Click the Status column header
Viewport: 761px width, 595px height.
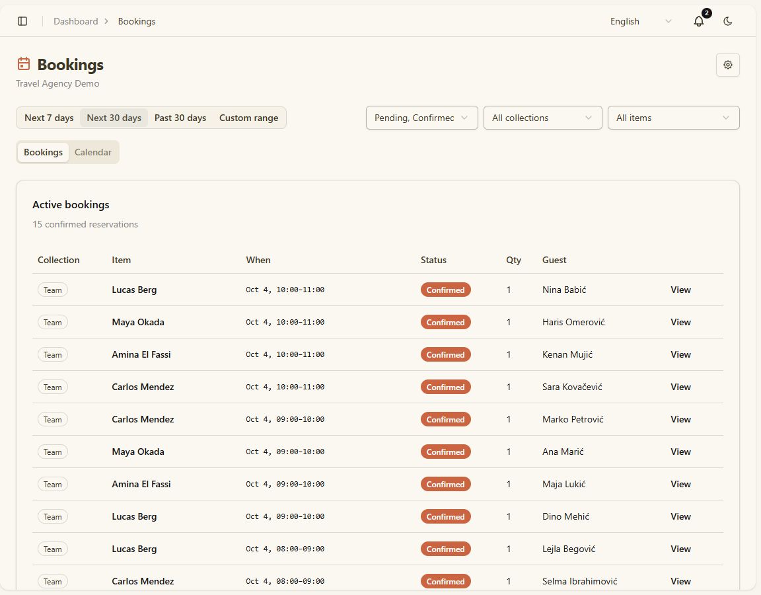(x=433, y=260)
